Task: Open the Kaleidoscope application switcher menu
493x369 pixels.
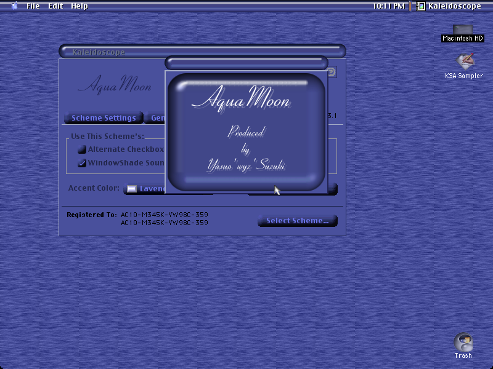Action: coord(449,6)
